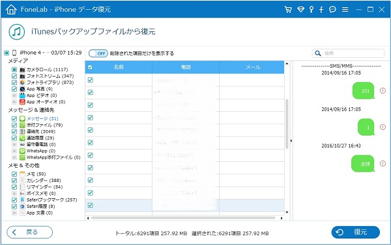391x245 pixels.
Task: Click error icon beside message 1
Action: tap(383, 127)
